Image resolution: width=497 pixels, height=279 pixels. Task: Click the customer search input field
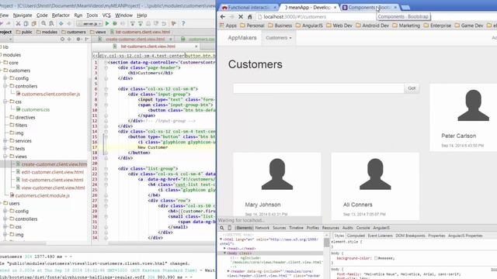[x=318, y=88]
